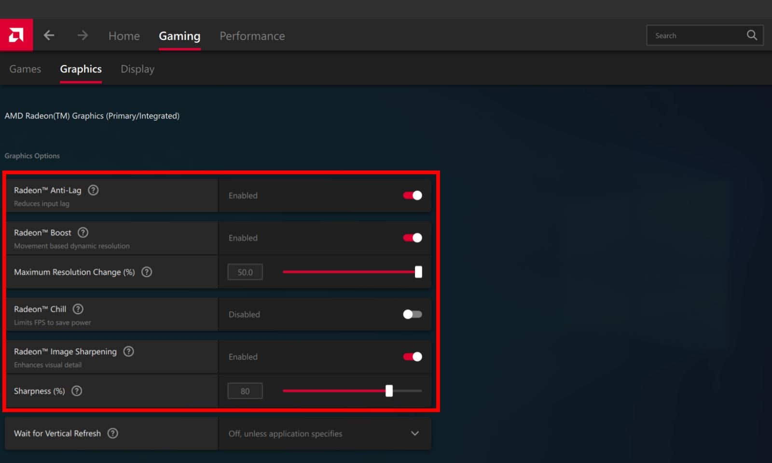Screen dimensions: 772x463
Task: Click inside the Search box
Action: 695,35
